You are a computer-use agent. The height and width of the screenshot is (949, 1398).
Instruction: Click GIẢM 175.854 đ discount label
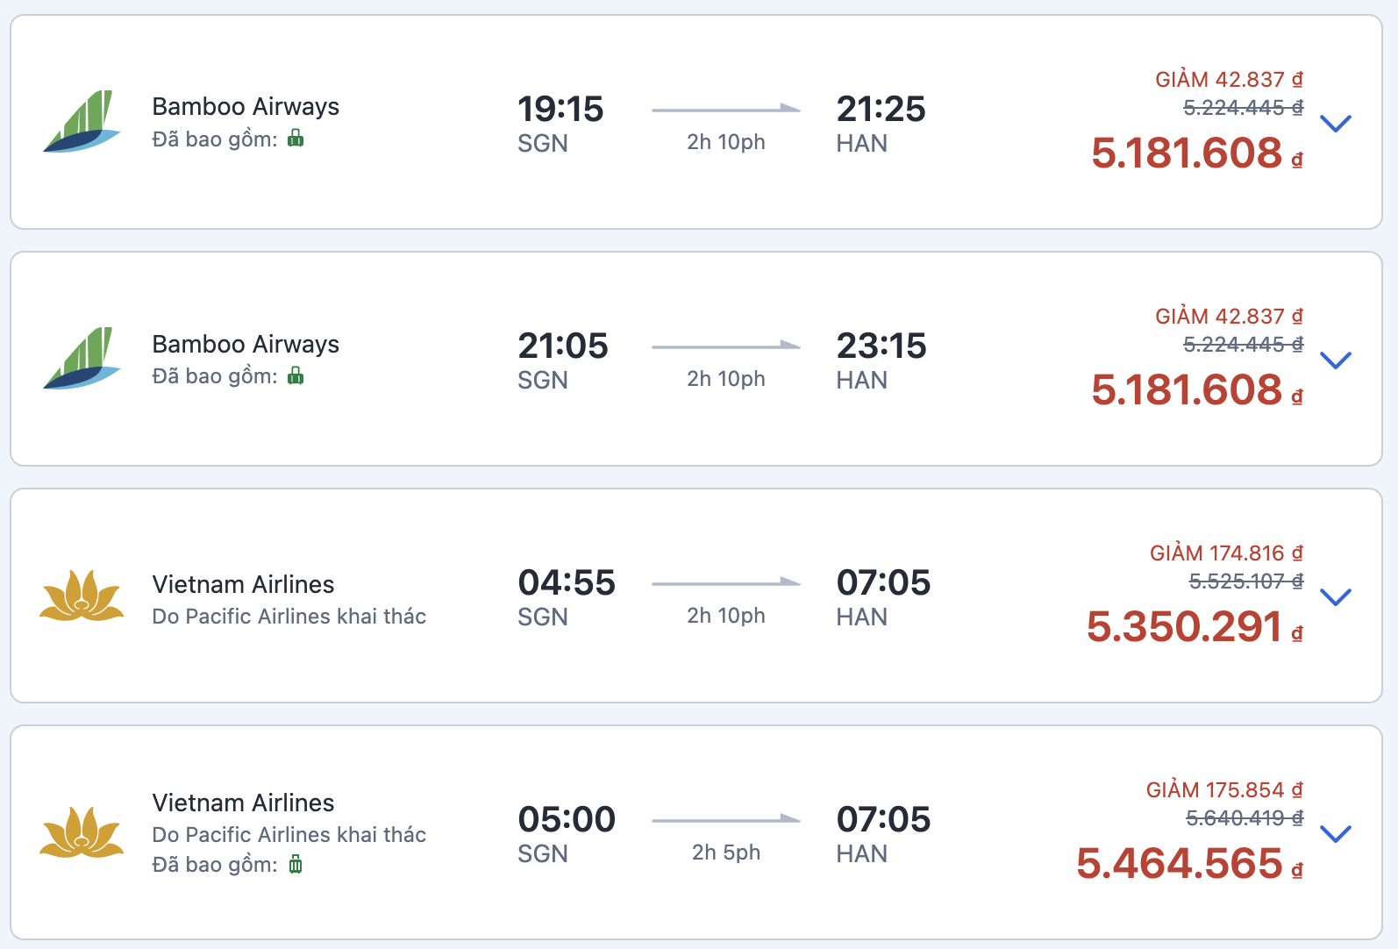tap(1223, 790)
